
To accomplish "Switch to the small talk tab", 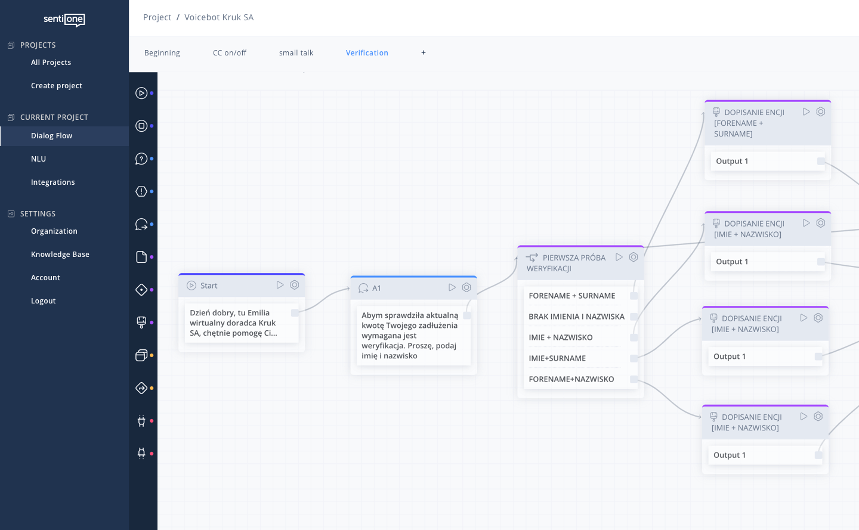I will [x=296, y=52].
